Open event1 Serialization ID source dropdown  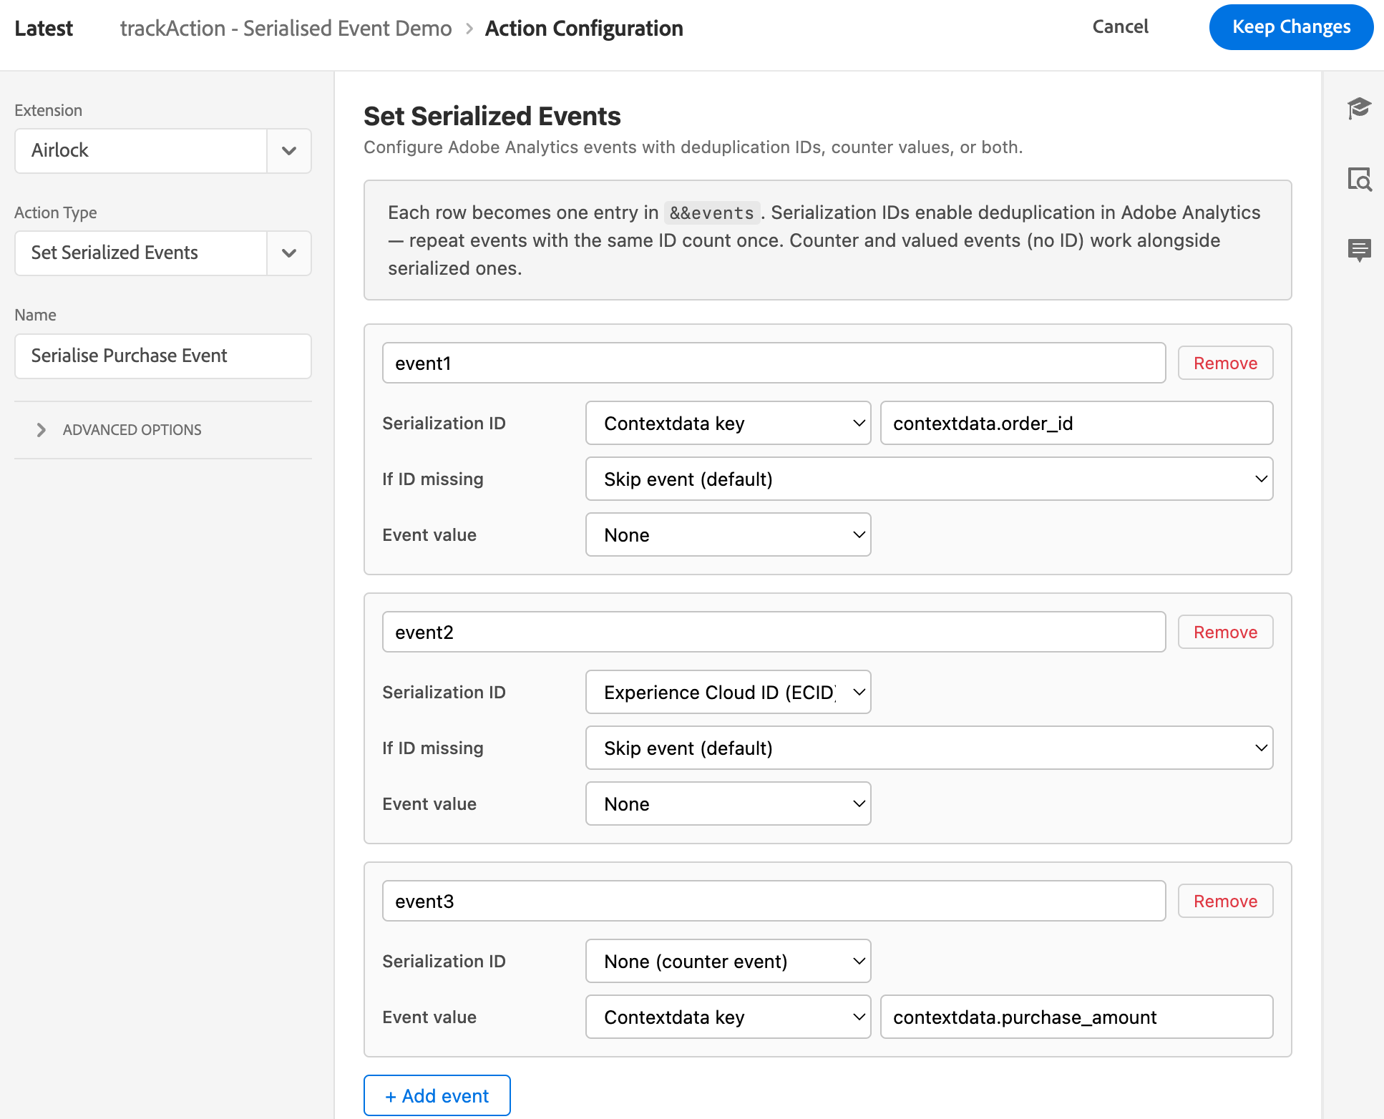pos(728,423)
